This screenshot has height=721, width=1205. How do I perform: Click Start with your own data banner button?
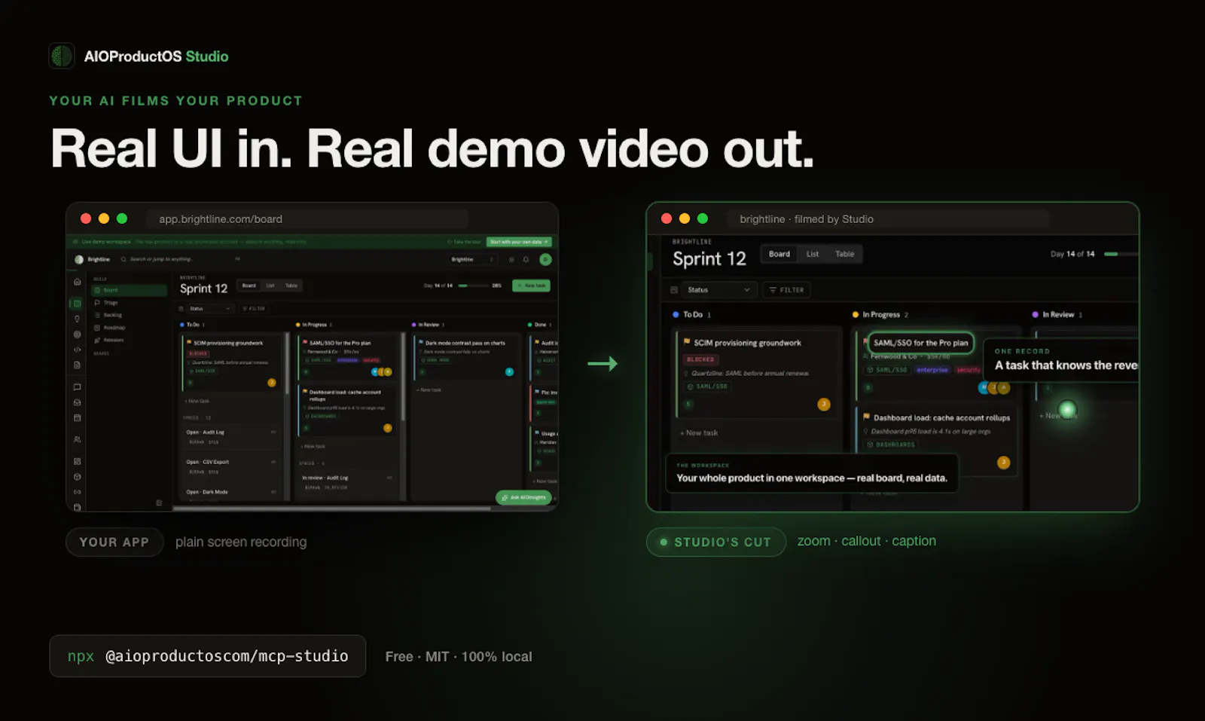coord(520,242)
